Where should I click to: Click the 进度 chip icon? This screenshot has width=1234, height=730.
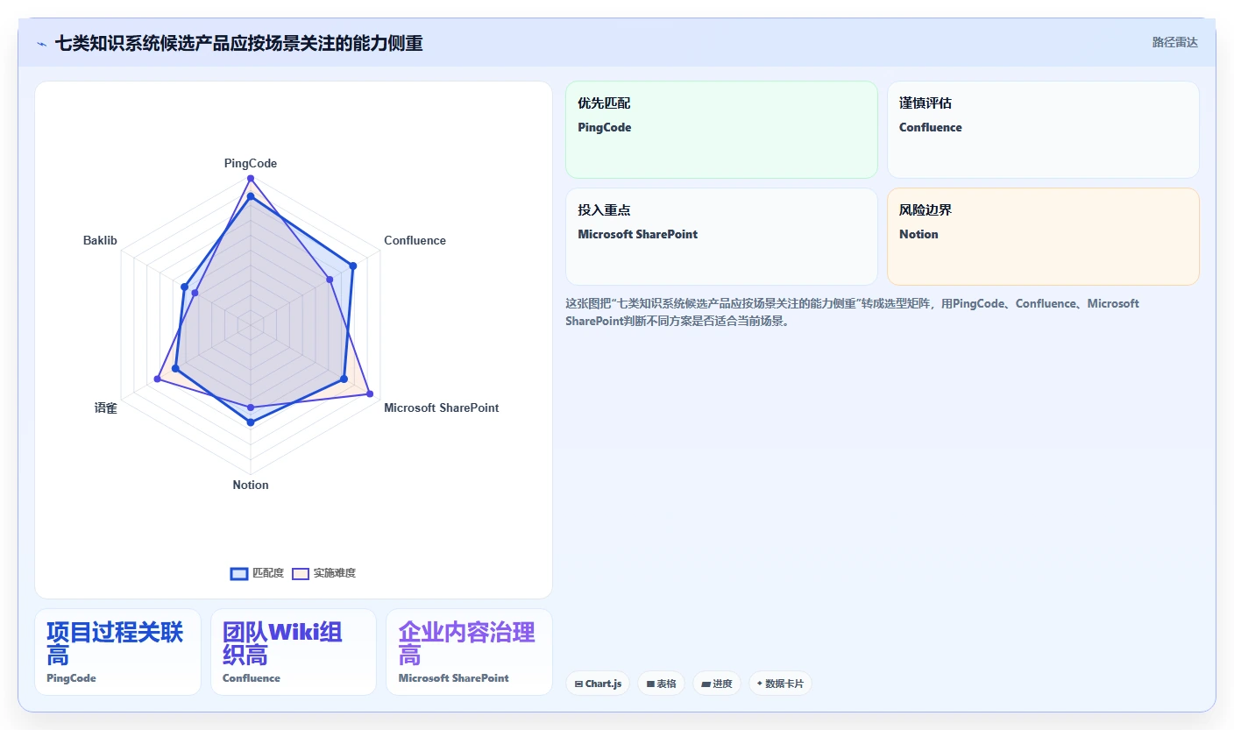pos(706,684)
